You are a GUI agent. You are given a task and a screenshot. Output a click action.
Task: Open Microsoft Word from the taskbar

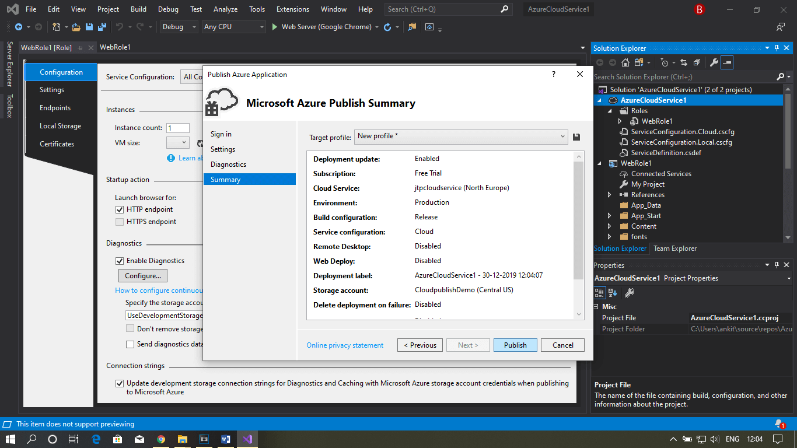coord(226,439)
